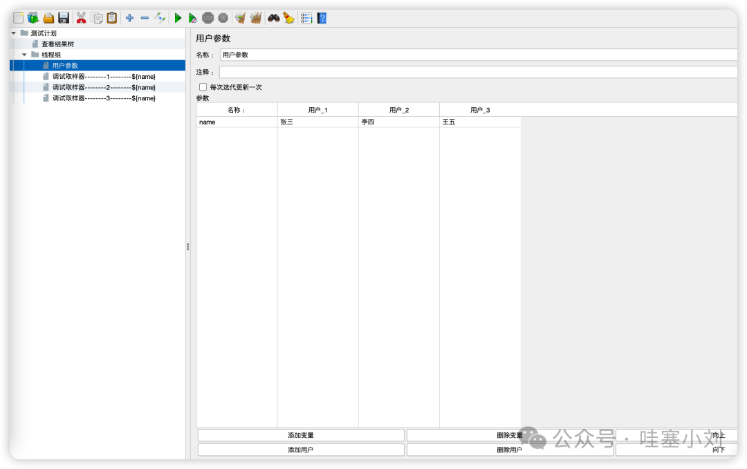The image size is (747, 469).
Task: Select the 王五 table cell
Action: (480, 122)
